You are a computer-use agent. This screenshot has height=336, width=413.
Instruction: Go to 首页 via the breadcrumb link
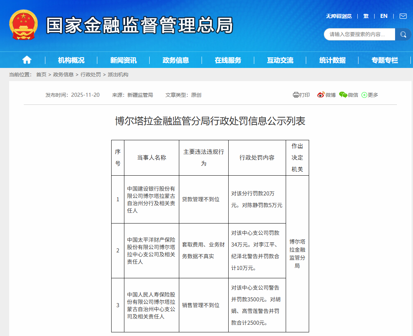coord(40,74)
